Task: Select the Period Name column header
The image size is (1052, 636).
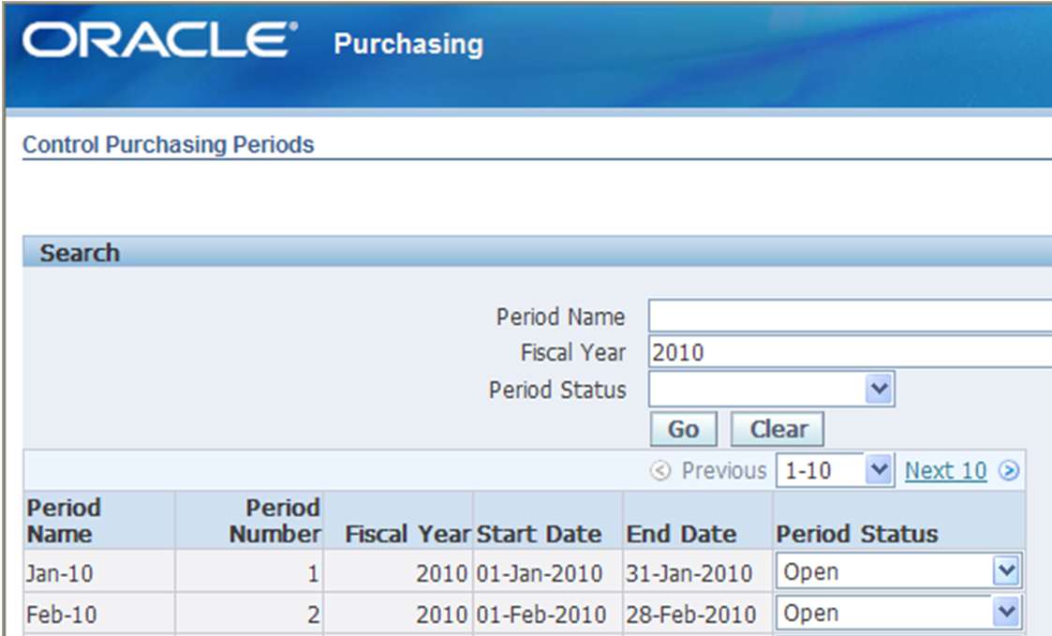Action: coord(64,521)
